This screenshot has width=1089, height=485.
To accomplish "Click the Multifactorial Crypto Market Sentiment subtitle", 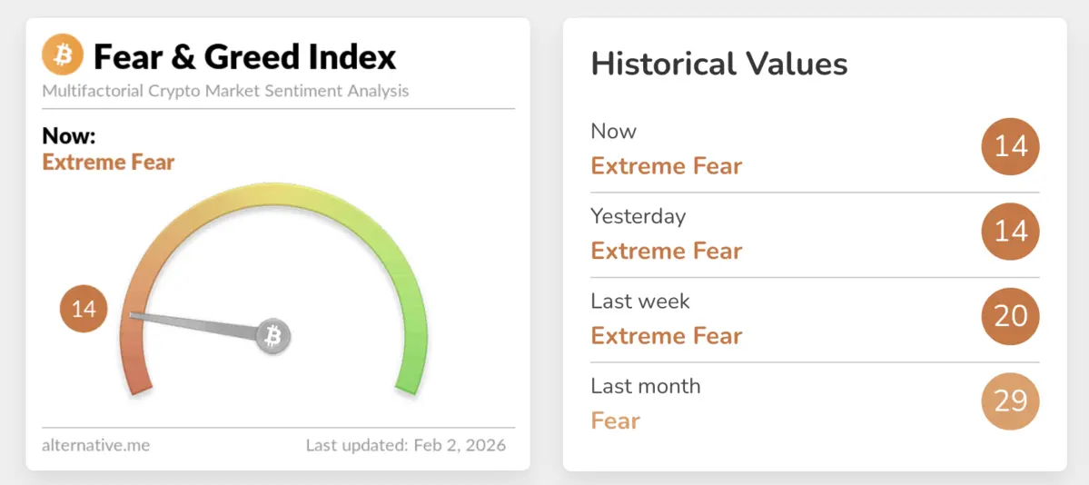I will (225, 91).
